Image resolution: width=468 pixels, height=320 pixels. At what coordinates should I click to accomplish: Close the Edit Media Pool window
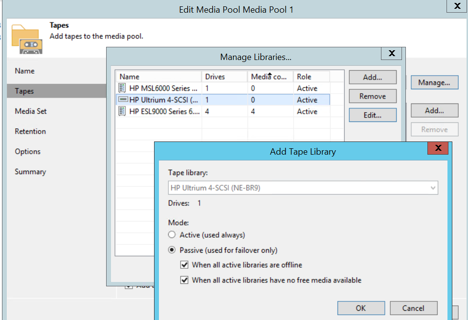pyautogui.click(x=457, y=6)
